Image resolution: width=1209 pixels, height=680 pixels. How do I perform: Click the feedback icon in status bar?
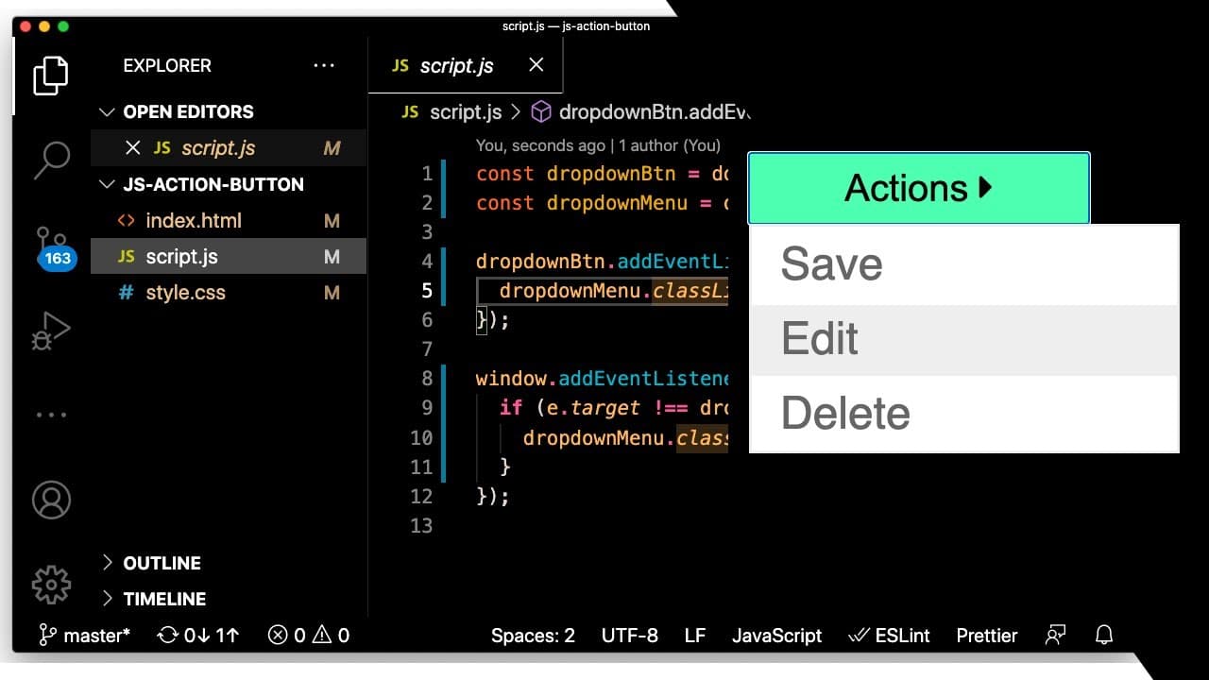click(1056, 636)
